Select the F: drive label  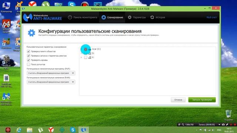(93, 58)
